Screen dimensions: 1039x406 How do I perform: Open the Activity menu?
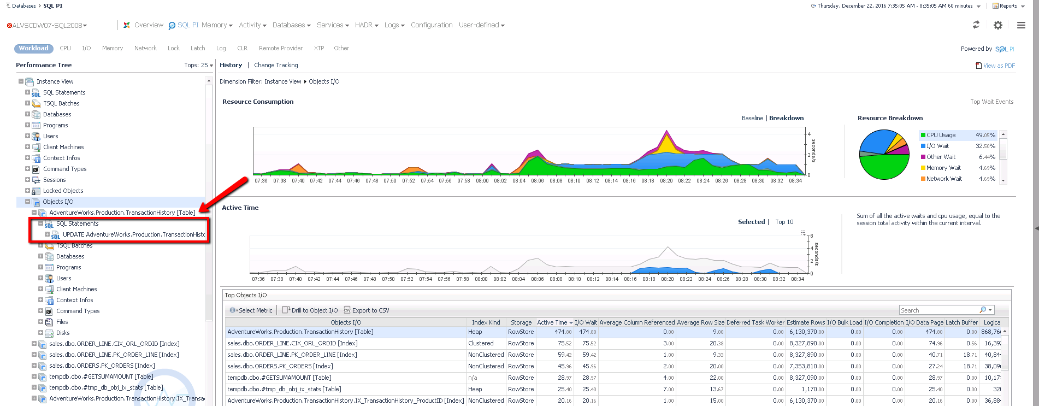click(252, 25)
